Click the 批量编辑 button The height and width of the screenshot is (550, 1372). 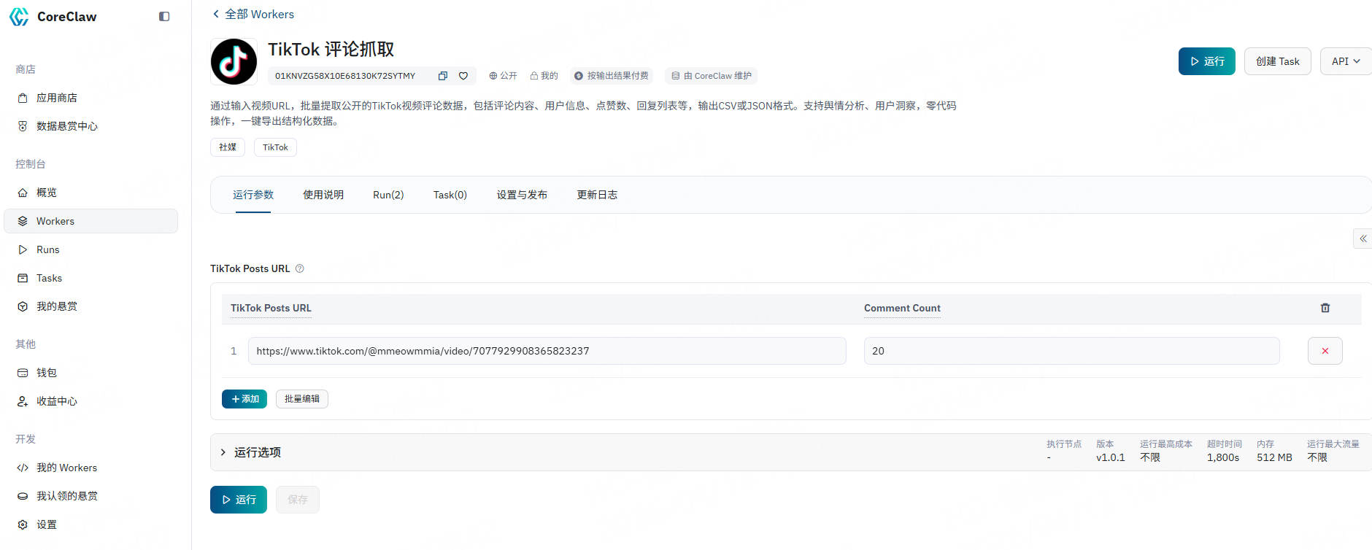301,399
